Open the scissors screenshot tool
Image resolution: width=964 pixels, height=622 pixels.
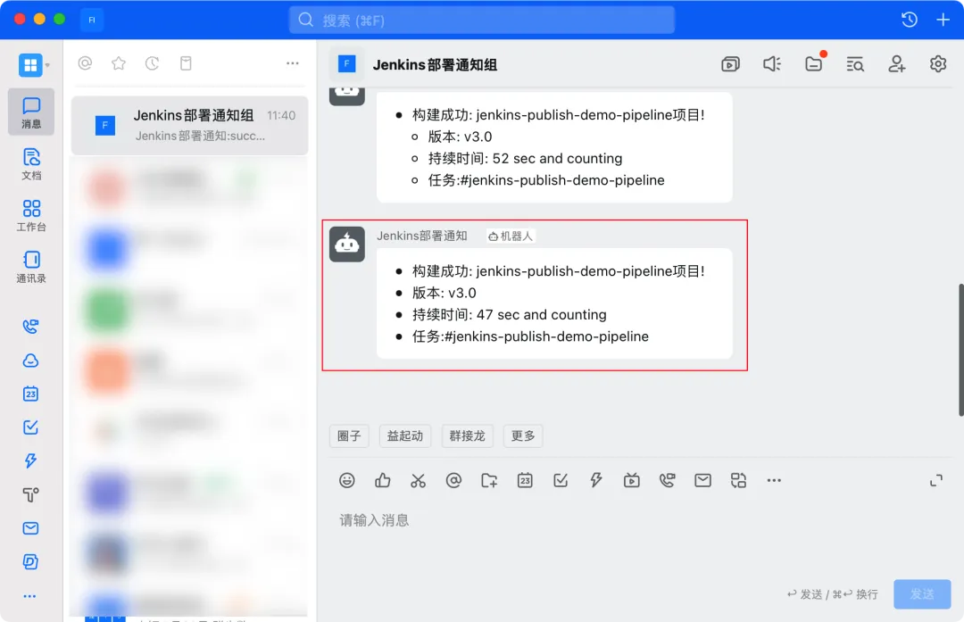[418, 481]
